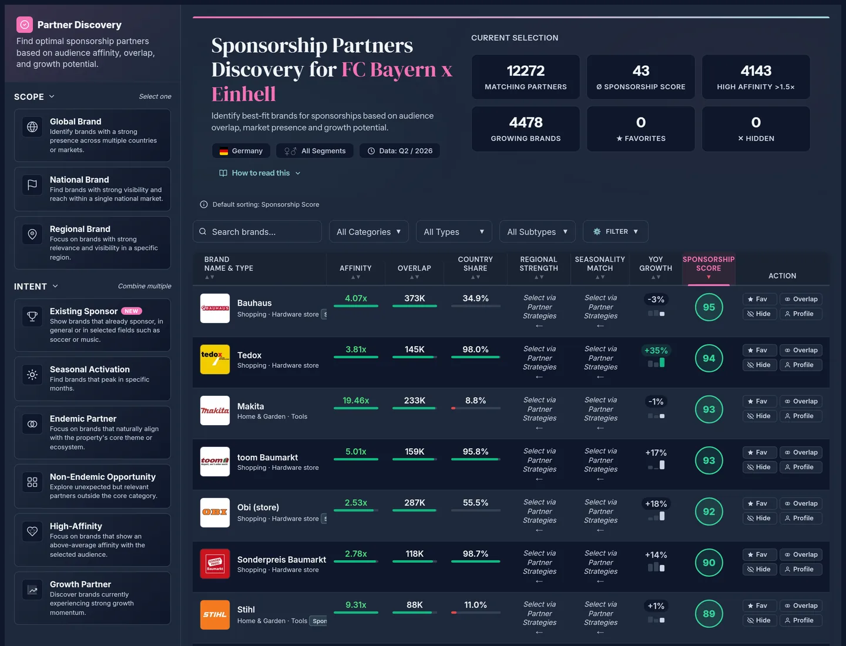This screenshot has height=646, width=846.
Task: Click the Germany country chip
Action: point(241,151)
